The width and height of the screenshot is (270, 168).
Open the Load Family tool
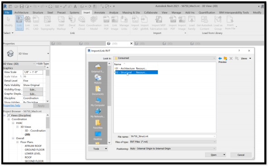coord(191,23)
